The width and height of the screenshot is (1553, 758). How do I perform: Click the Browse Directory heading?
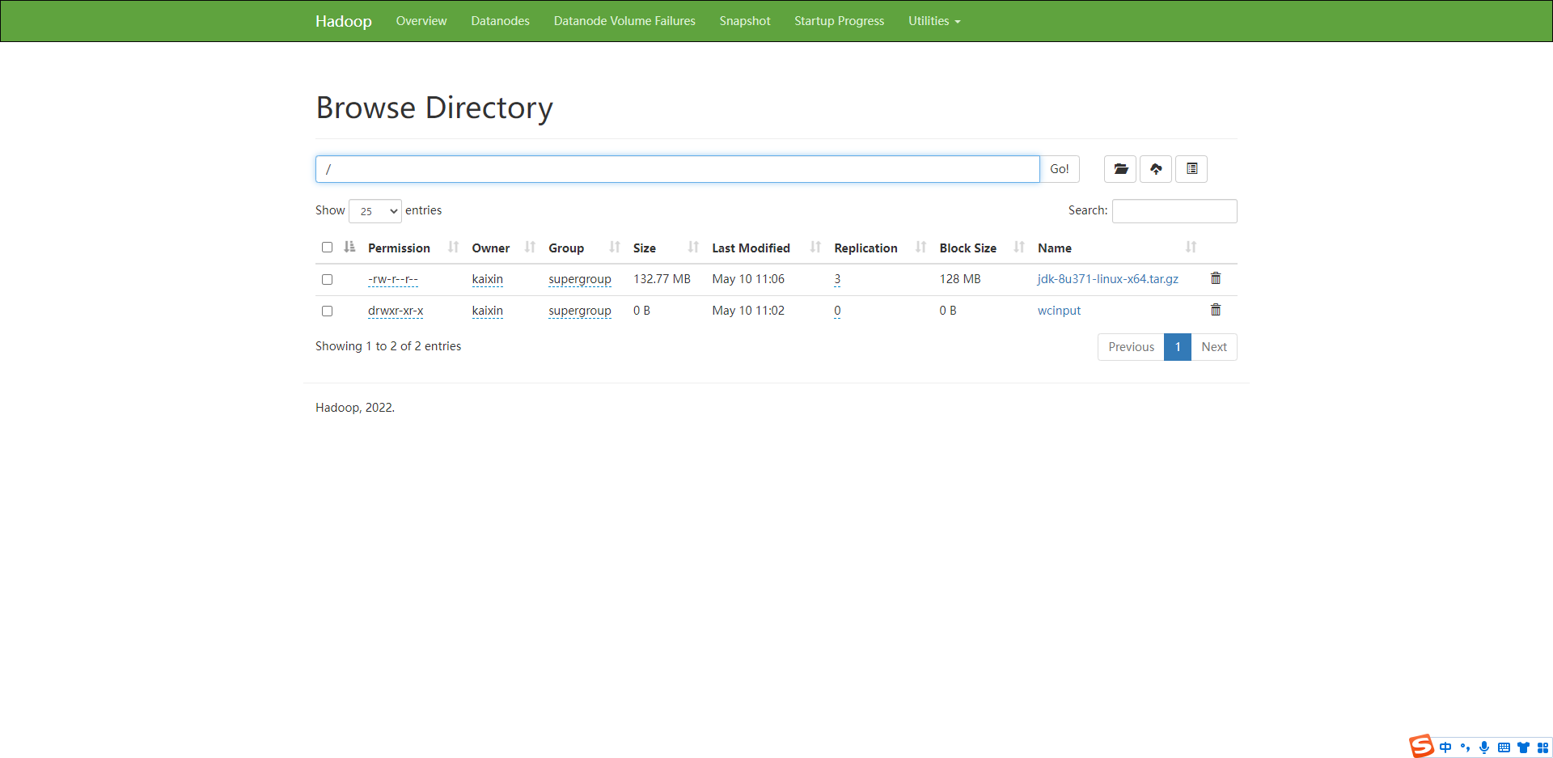434,108
